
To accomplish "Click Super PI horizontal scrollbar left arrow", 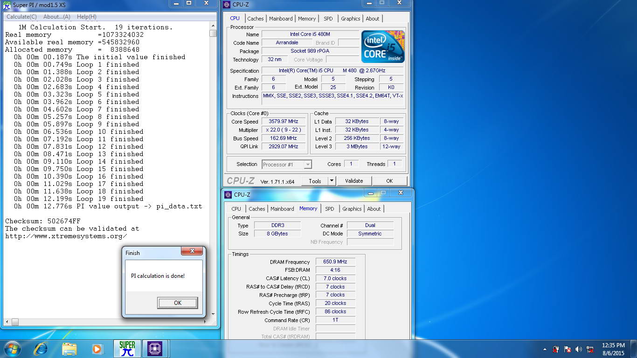I will click(x=6, y=322).
